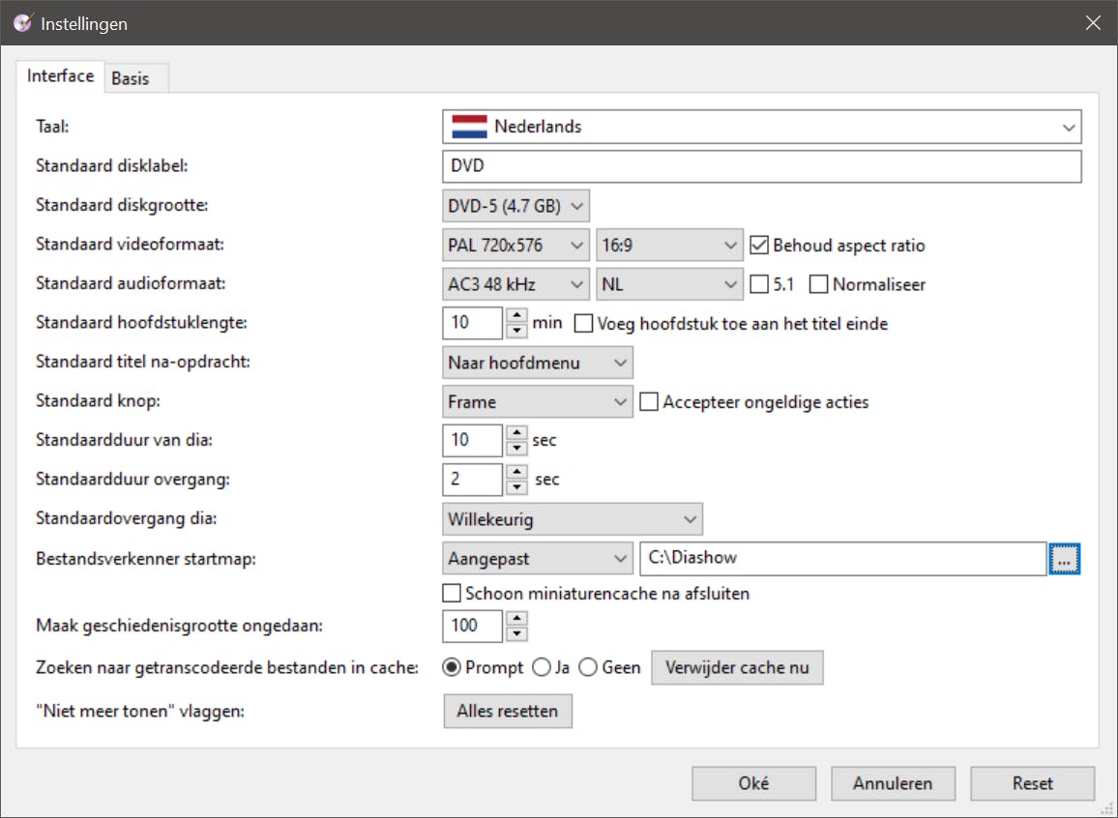Image resolution: width=1118 pixels, height=818 pixels.
Task: Click the Standaardduur van dia value field
Action: (473, 440)
